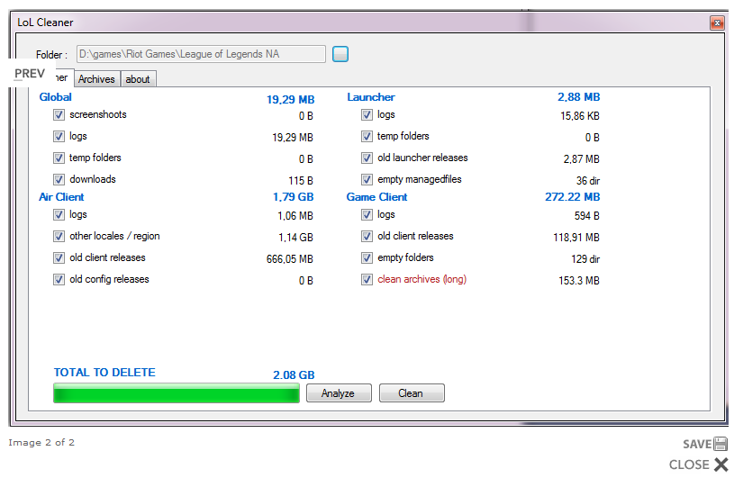
Task: Click the Image 2 of 2 caption
Action: [41, 443]
